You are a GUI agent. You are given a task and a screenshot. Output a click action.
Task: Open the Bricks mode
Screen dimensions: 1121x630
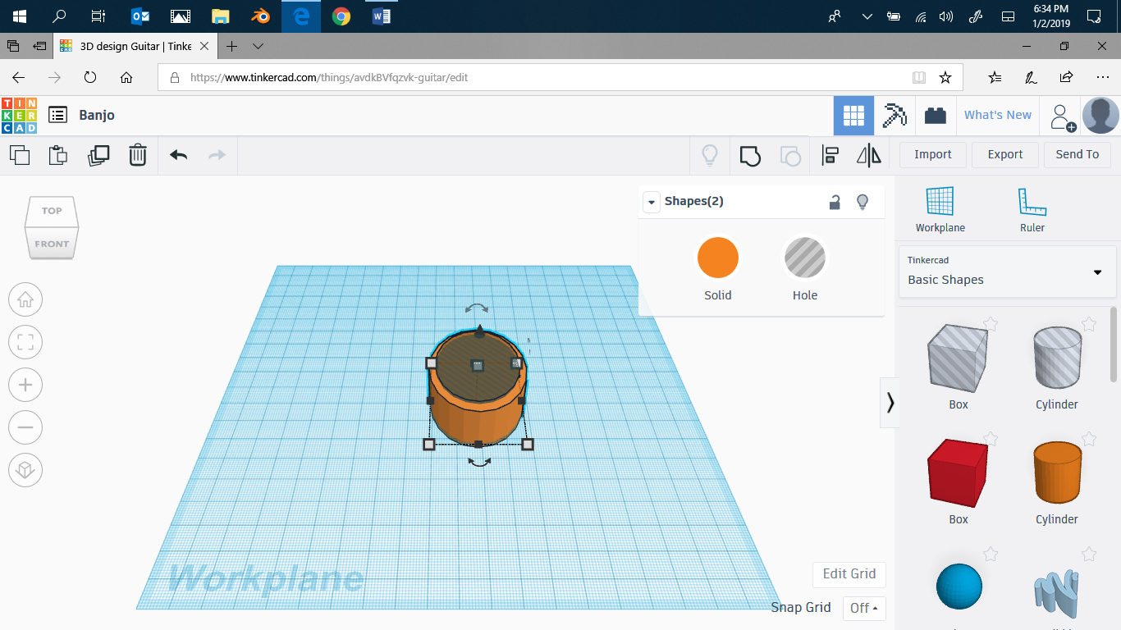(935, 116)
